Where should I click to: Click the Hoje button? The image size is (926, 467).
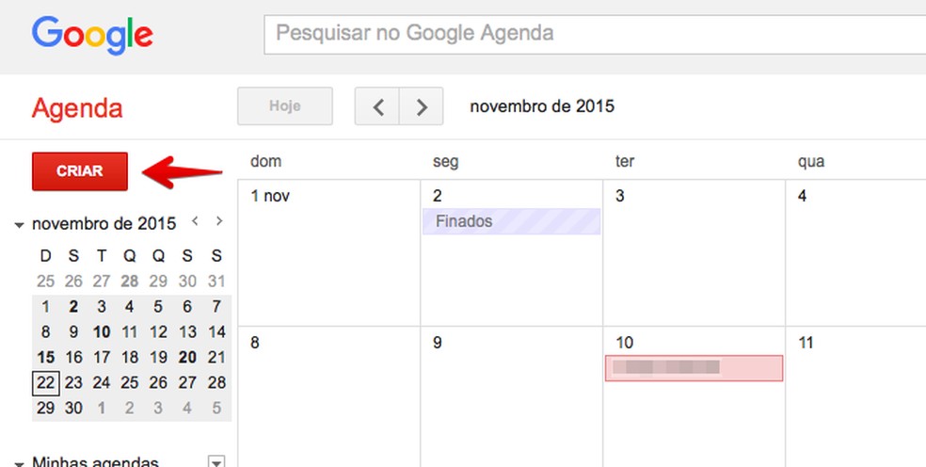[x=284, y=106]
